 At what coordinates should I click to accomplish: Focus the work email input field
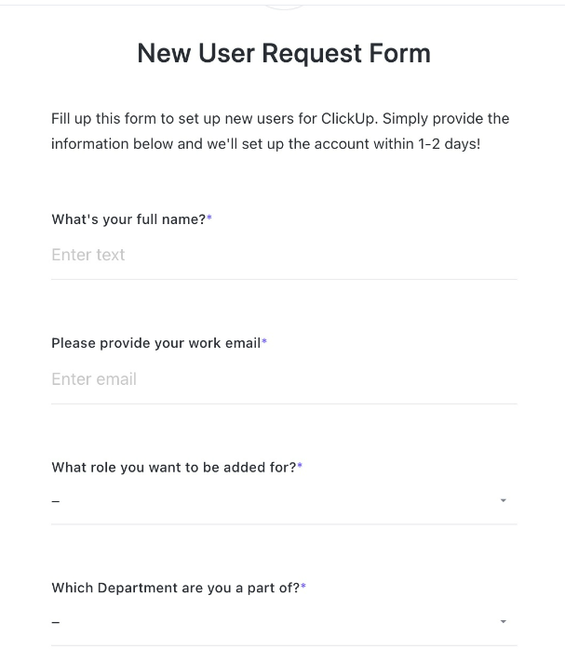[284, 379]
